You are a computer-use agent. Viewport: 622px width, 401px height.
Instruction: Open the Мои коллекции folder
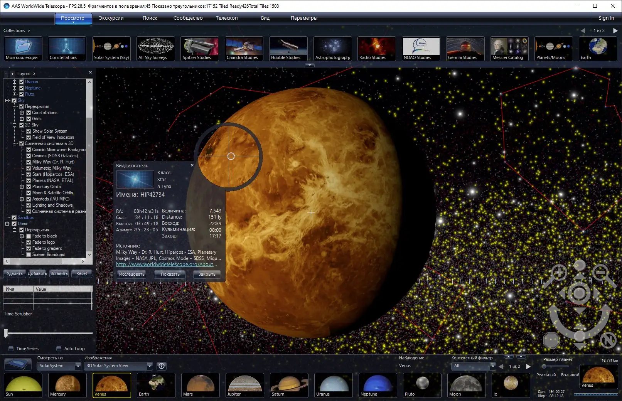(23, 49)
